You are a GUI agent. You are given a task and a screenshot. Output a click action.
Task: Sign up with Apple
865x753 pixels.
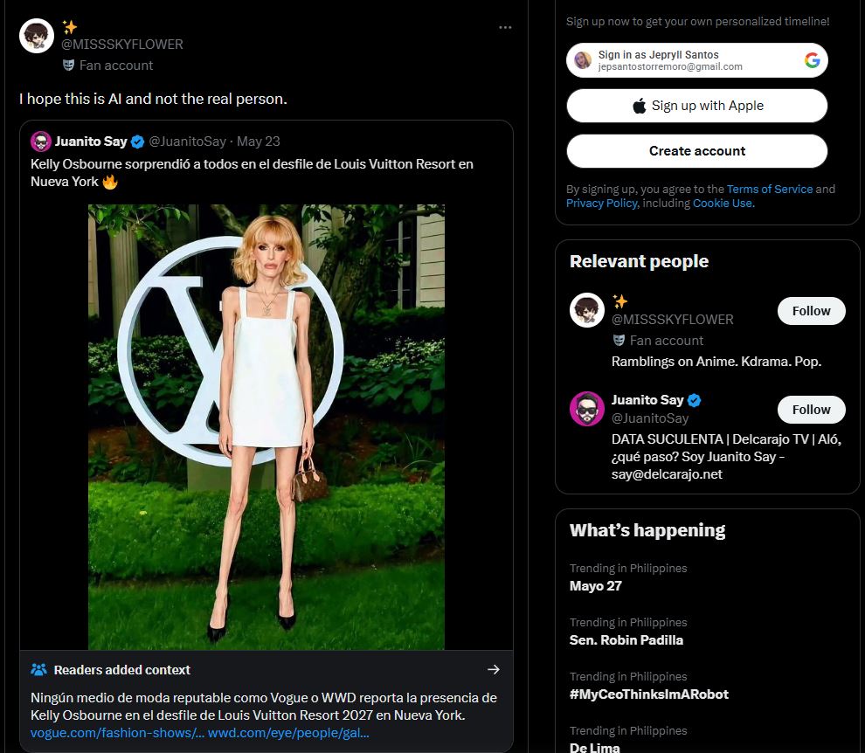(x=696, y=106)
